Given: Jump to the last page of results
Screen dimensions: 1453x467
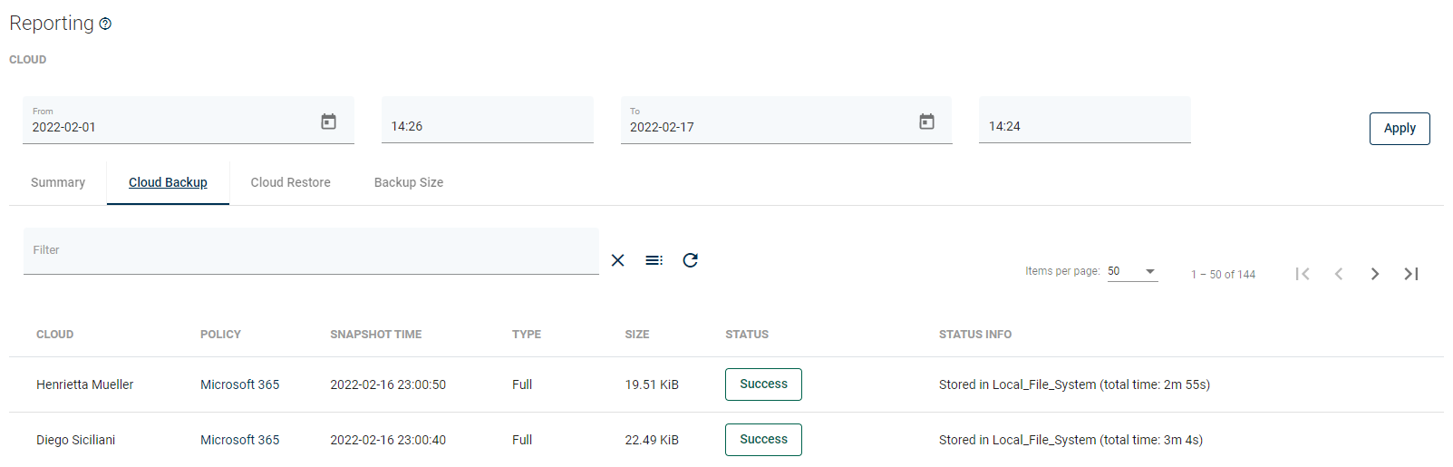Looking at the screenshot, I should pyautogui.click(x=1410, y=274).
